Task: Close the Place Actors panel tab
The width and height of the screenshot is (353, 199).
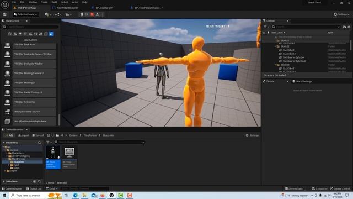Action: (x=27, y=21)
